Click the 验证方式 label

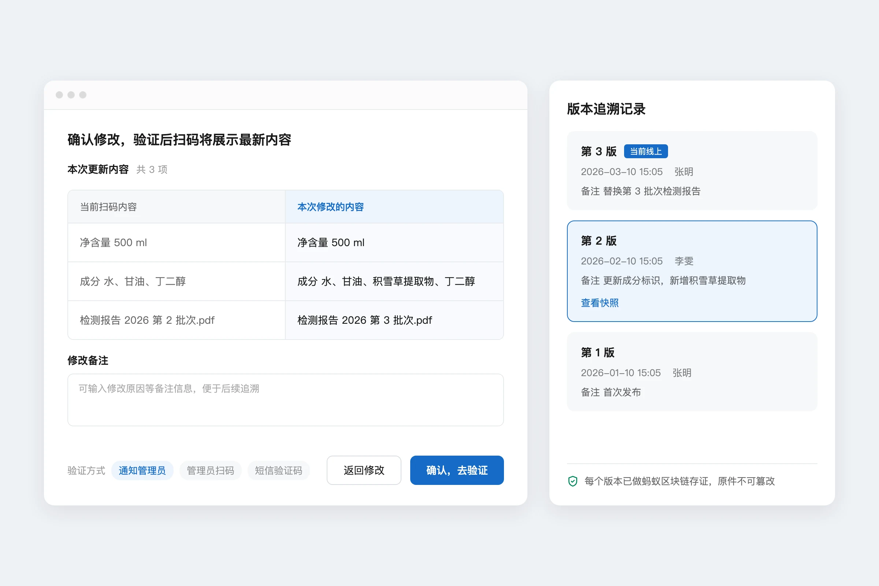point(86,471)
